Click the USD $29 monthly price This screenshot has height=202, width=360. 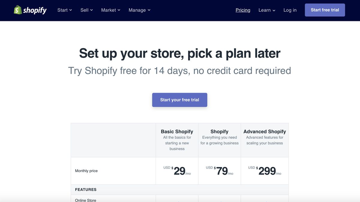tap(177, 171)
